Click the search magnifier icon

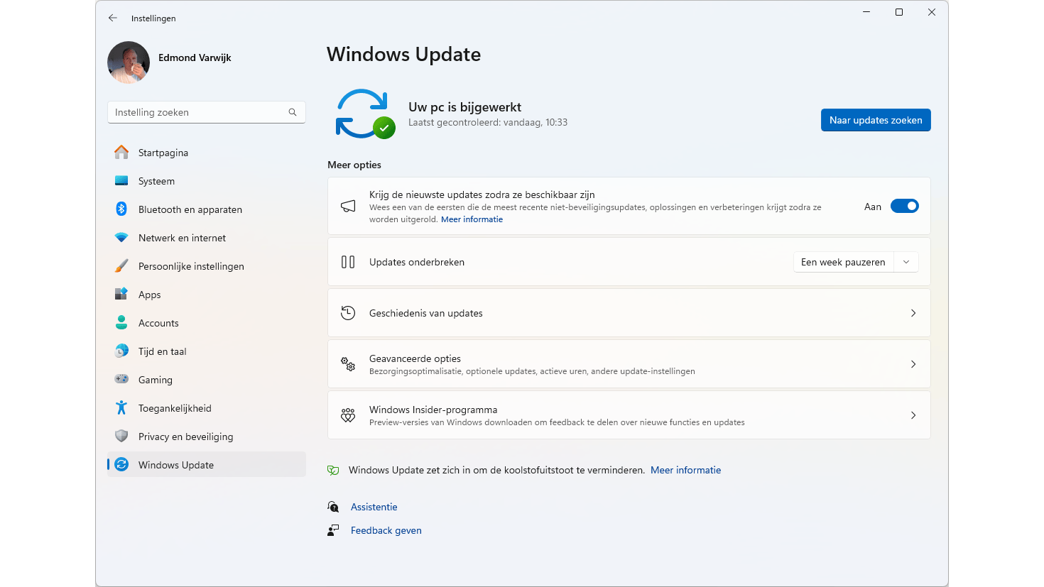pyautogui.click(x=293, y=112)
